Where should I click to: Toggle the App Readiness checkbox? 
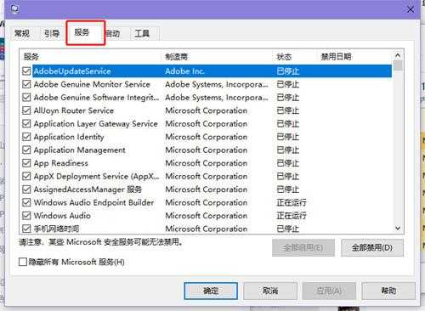pos(26,163)
